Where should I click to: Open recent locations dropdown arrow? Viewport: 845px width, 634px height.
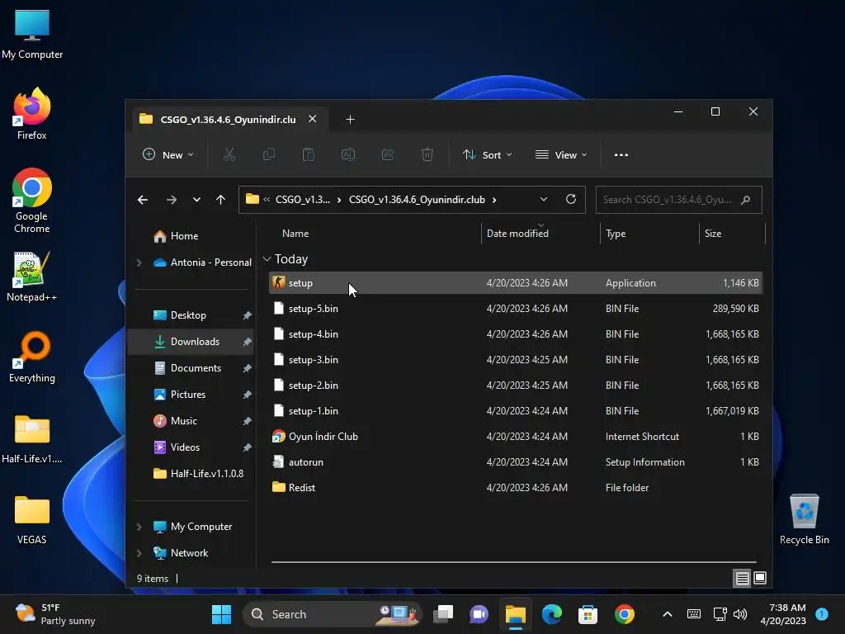click(x=196, y=200)
